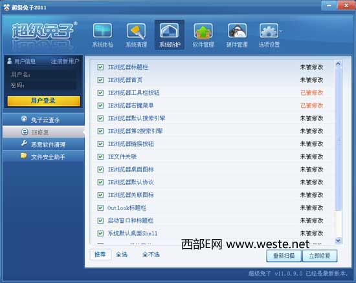Select the 系统防护 protection icon

[170, 31]
